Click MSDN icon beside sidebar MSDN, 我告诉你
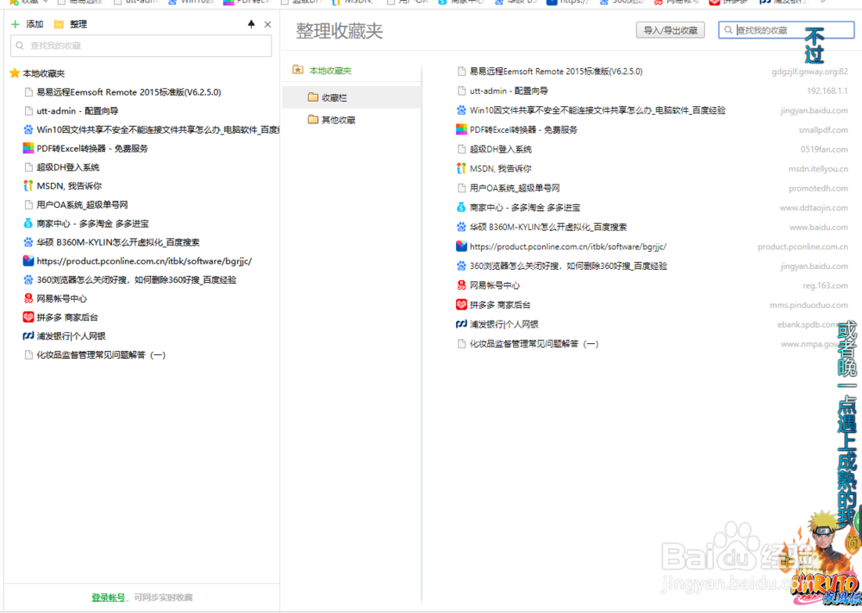Image resolution: width=862 pixels, height=613 pixels. [28, 186]
